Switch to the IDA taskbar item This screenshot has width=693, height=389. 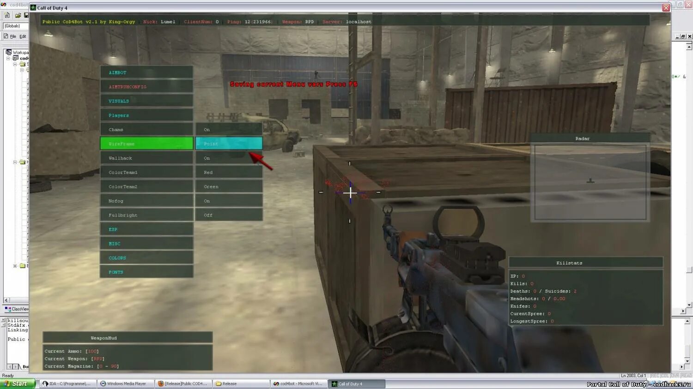[x=68, y=383]
